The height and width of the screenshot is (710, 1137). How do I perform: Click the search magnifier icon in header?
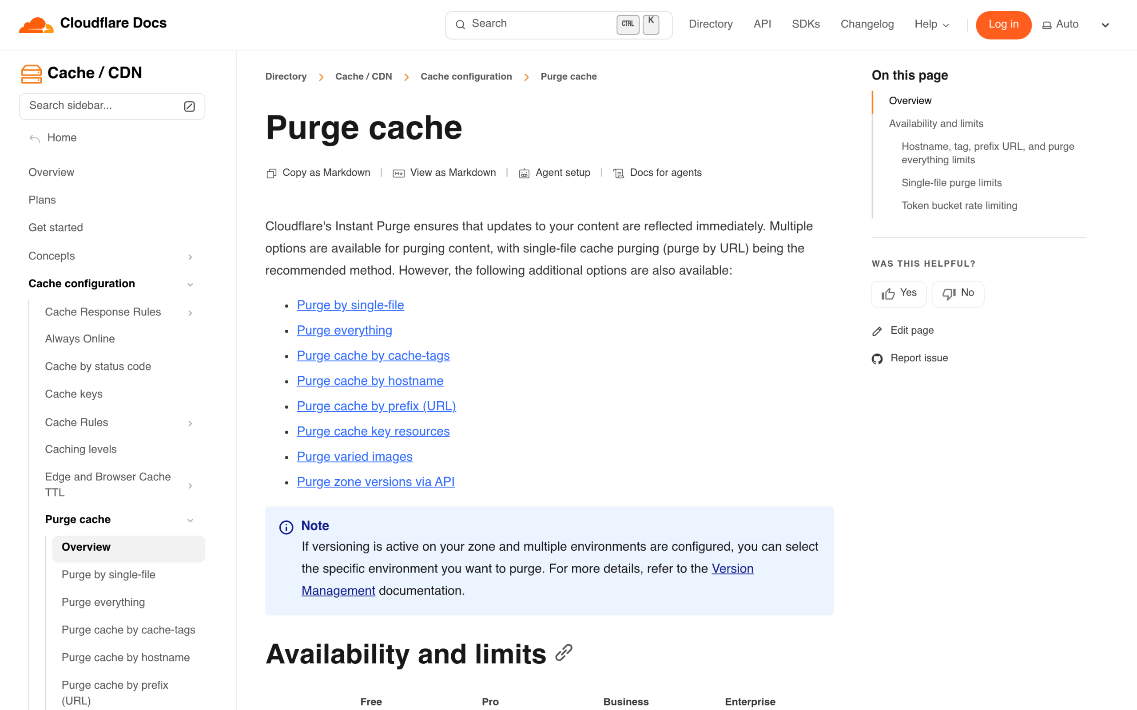461,24
